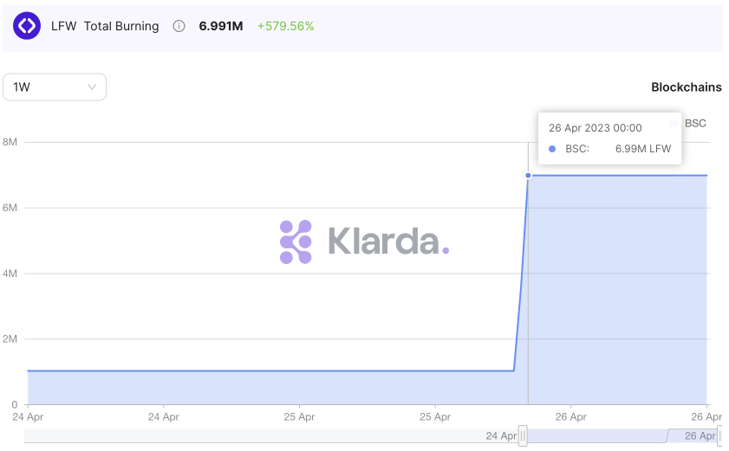Click the right range slider handle
This screenshot has width=729, height=451.
719,435
